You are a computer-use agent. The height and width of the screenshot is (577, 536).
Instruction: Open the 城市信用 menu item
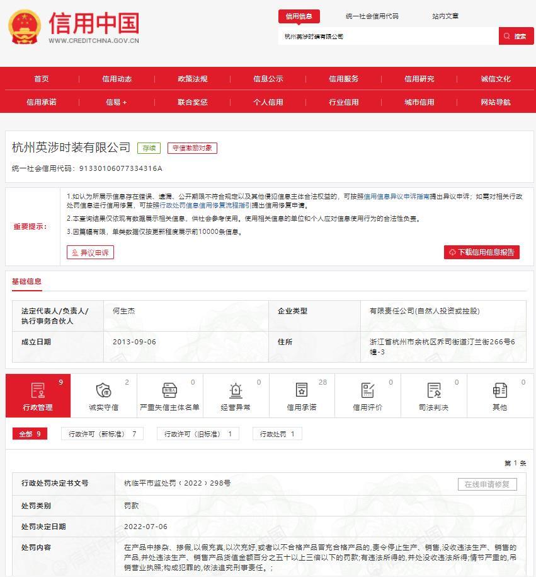point(419,102)
